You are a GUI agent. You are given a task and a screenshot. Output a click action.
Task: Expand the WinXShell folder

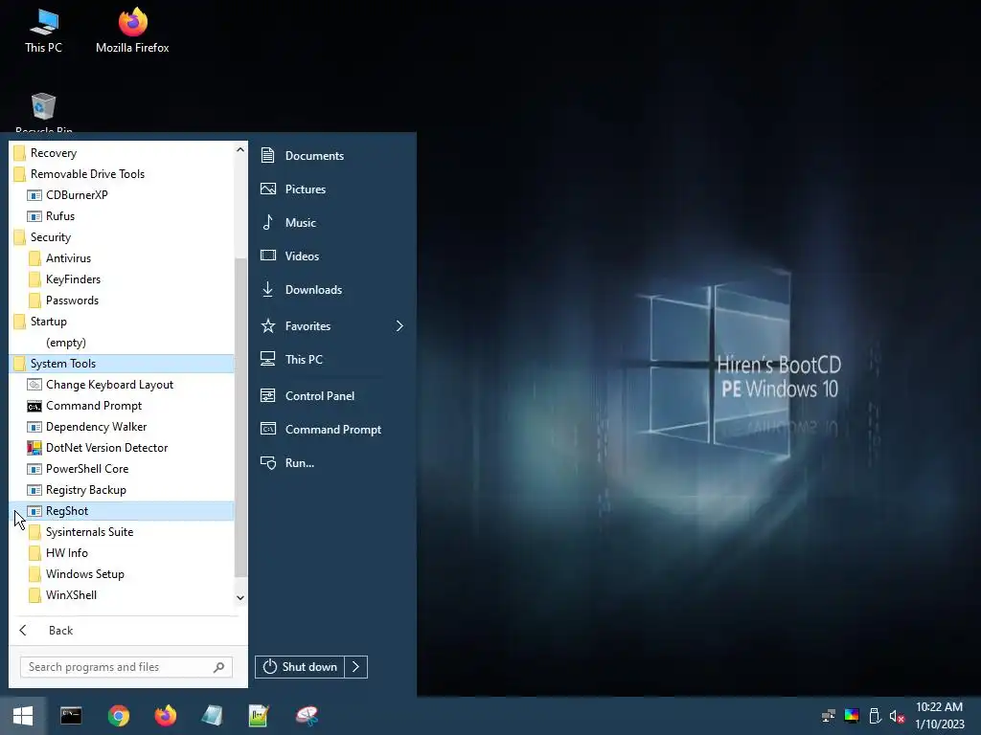click(x=122, y=595)
